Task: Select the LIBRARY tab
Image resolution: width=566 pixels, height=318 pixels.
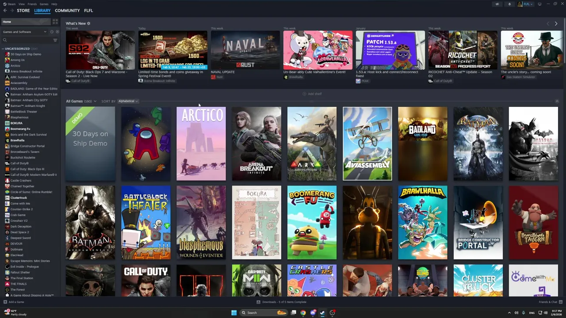Action: click(42, 10)
